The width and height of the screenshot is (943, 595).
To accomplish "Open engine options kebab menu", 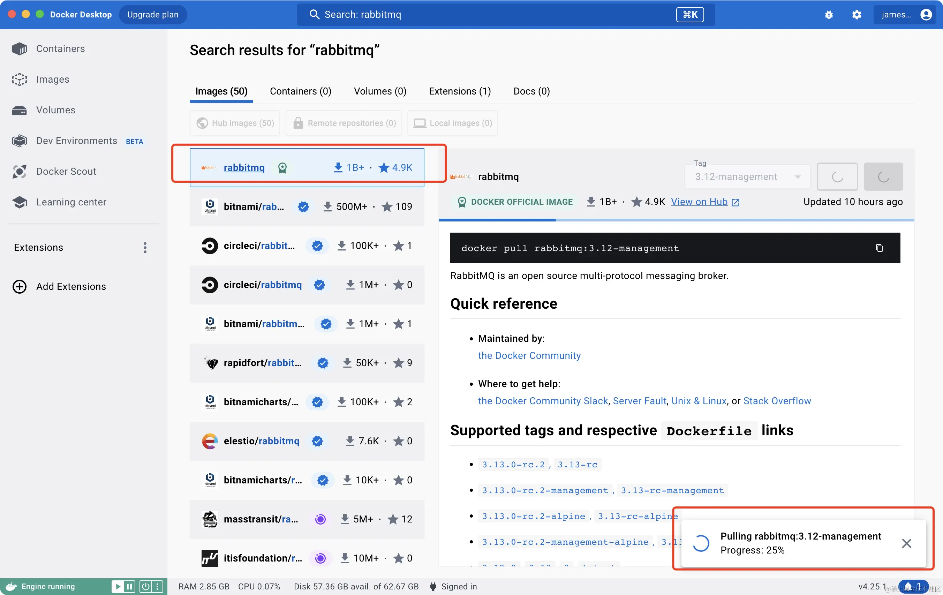I will 157,586.
